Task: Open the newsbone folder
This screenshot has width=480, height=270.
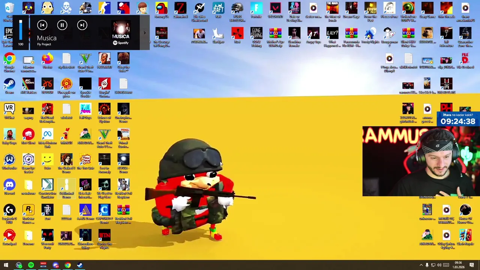Action: click(28, 187)
